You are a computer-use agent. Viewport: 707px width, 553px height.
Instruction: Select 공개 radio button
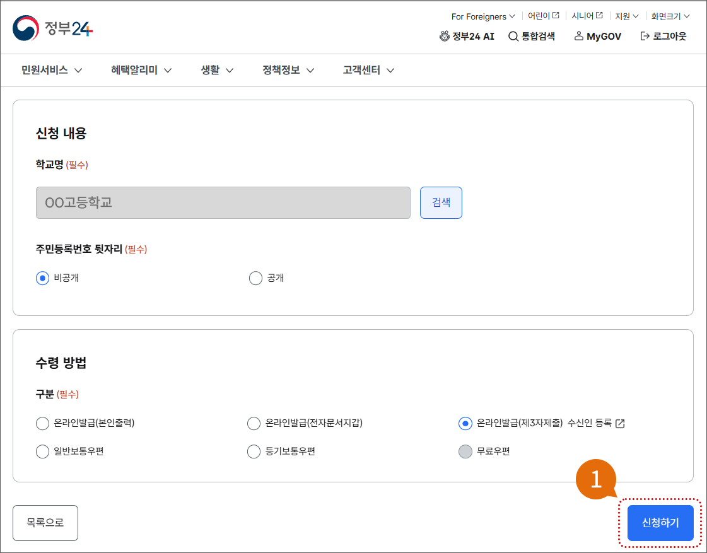[x=255, y=278]
